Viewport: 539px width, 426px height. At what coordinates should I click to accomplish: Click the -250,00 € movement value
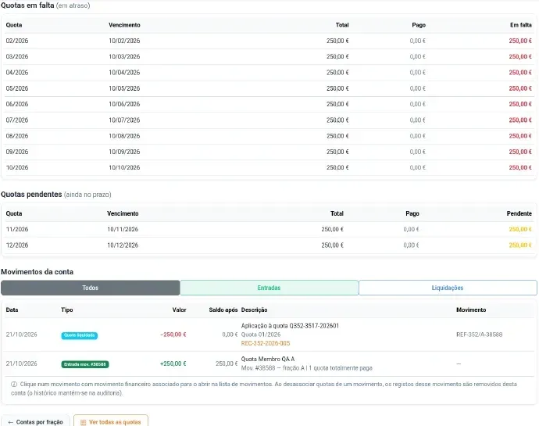coord(173,335)
